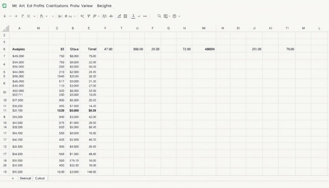Click the forward arrow toolbar icon

[x=16, y=16]
